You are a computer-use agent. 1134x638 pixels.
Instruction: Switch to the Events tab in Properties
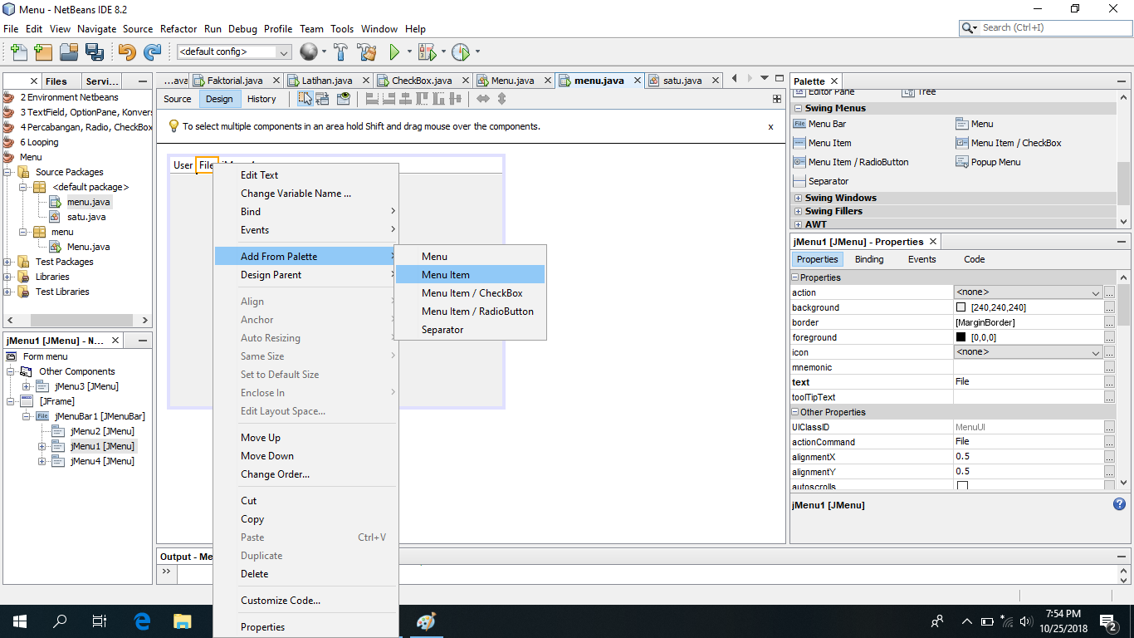921,259
